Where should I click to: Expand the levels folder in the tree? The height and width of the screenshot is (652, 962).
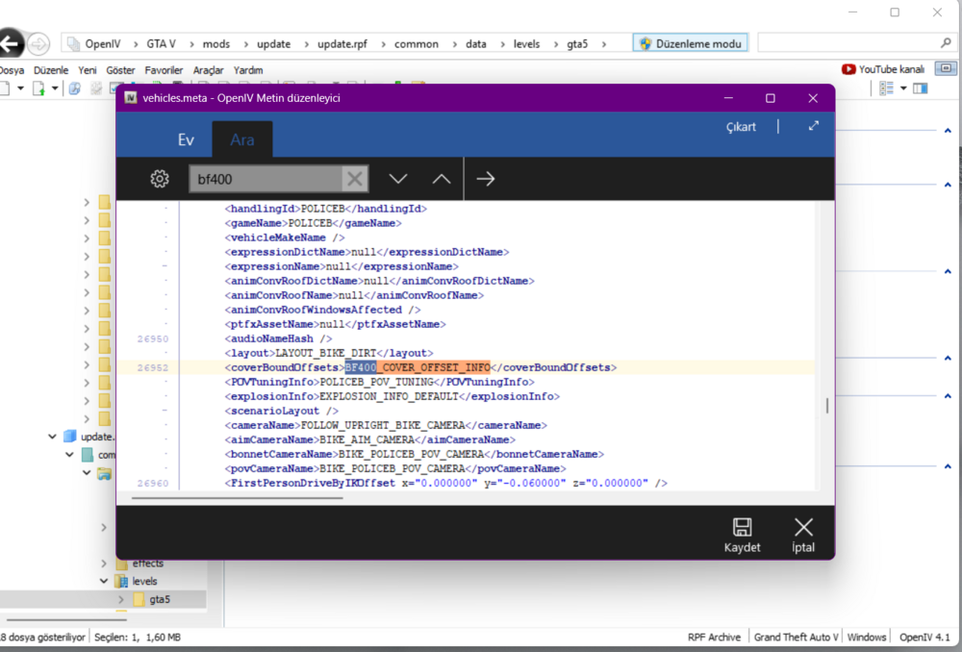104,581
